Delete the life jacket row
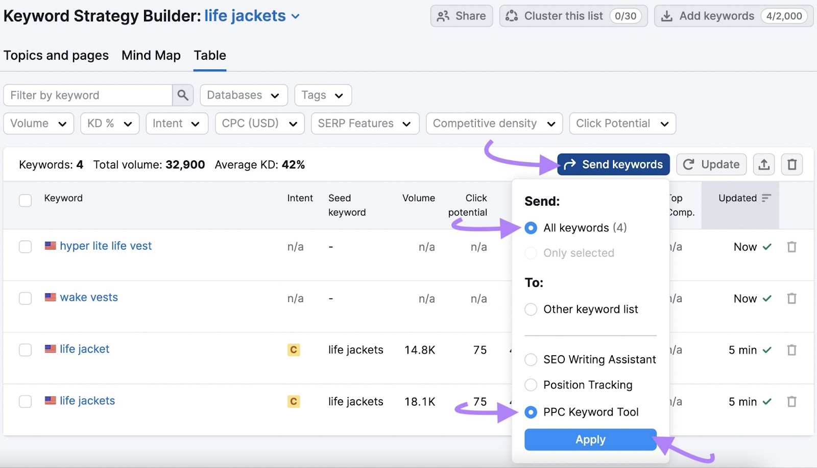Screen dimensions: 817x468 [792, 350]
